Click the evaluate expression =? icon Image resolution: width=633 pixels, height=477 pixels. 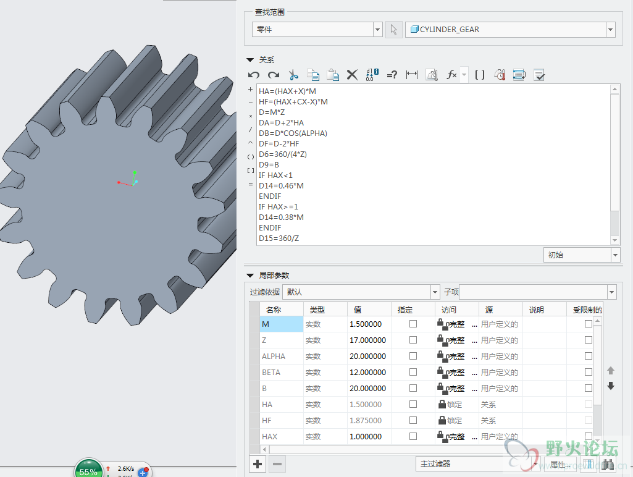[392, 75]
